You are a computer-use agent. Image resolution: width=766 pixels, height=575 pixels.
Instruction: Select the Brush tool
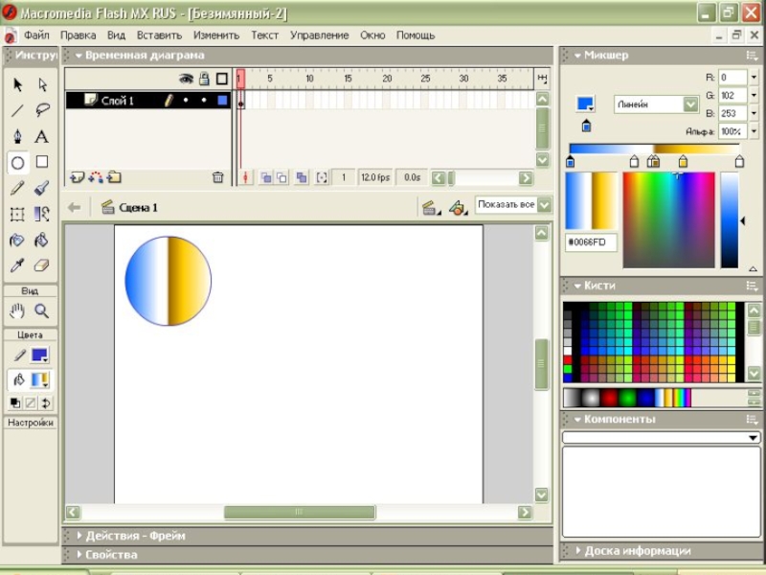point(42,188)
